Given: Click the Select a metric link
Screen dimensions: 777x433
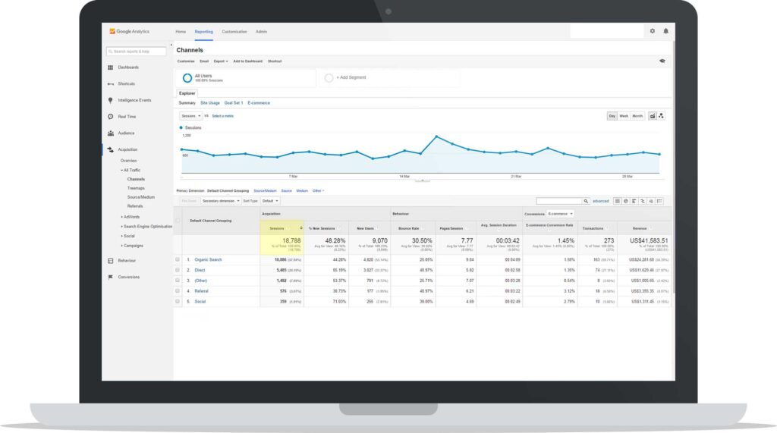Looking at the screenshot, I should 222,116.
